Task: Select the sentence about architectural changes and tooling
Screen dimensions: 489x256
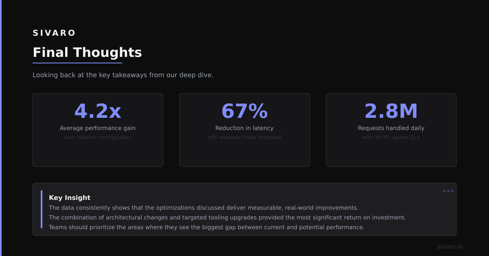Action: [x=227, y=217]
